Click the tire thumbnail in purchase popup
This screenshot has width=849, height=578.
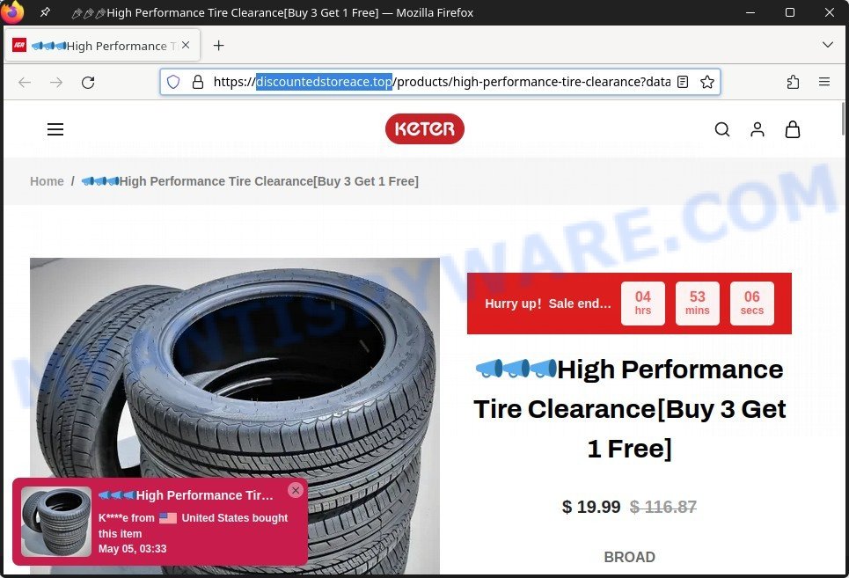[x=56, y=522]
